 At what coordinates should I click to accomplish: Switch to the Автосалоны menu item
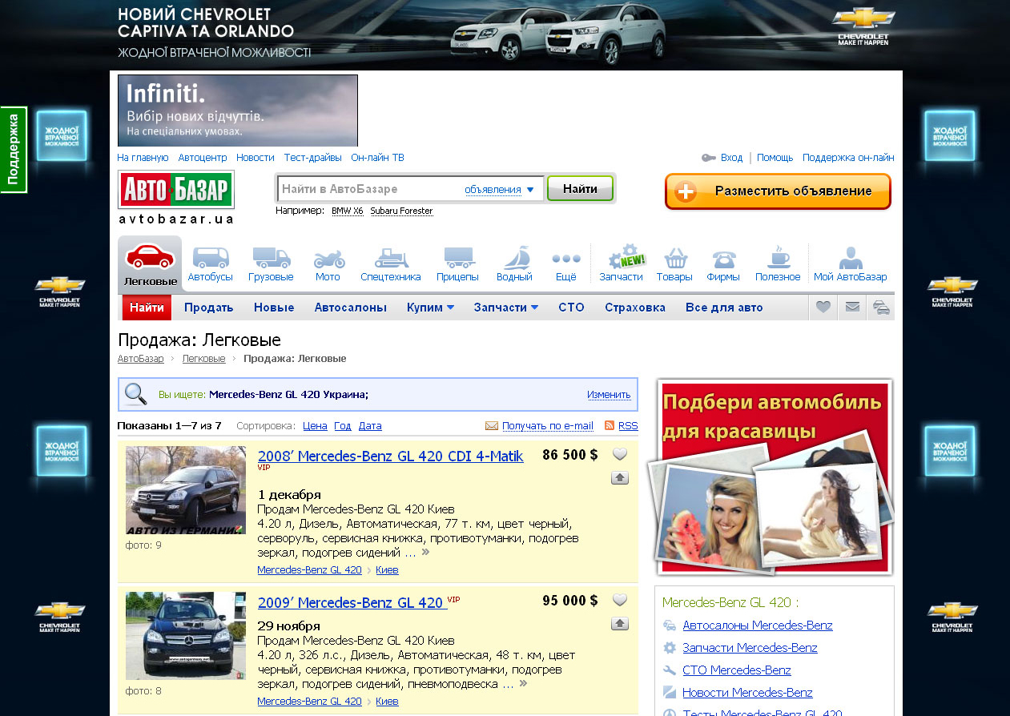point(350,308)
